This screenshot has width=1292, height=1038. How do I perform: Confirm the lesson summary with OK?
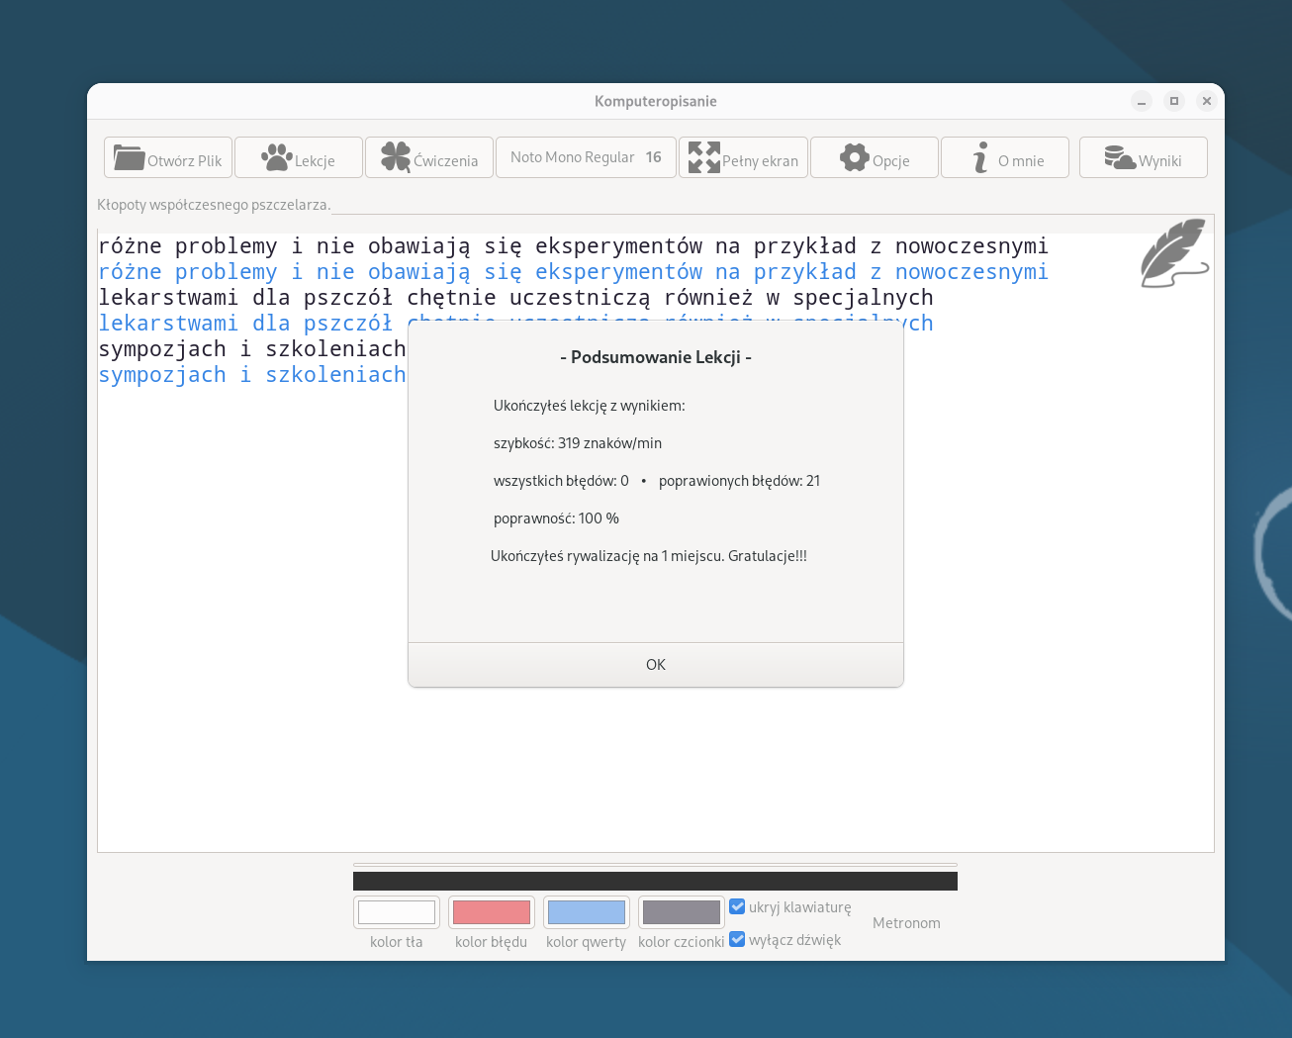pyautogui.click(x=656, y=665)
